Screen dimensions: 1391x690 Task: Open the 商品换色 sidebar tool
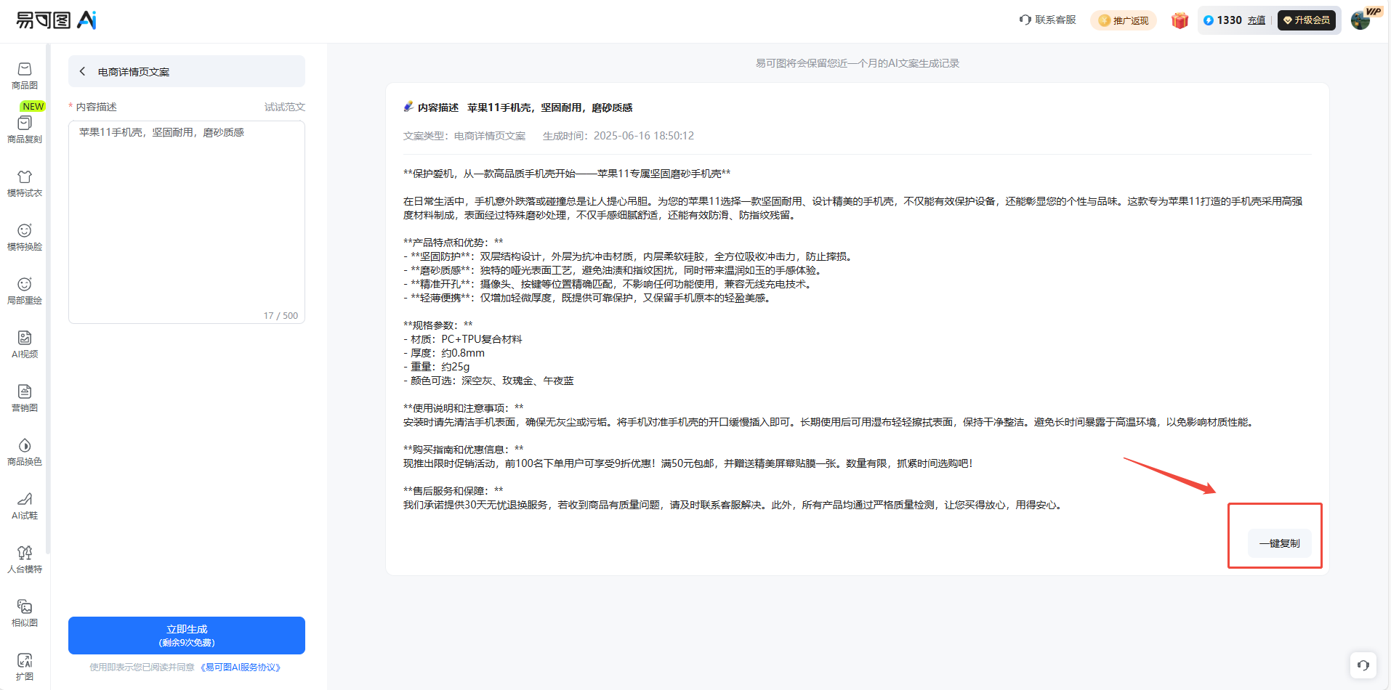pos(25,452)
